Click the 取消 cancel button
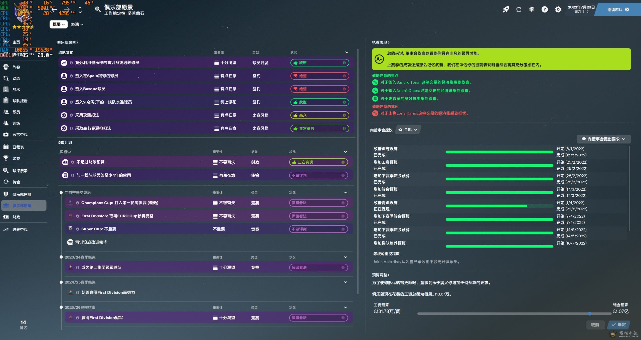This screenshot has width=641, height=340. click(x=595, y=325)
